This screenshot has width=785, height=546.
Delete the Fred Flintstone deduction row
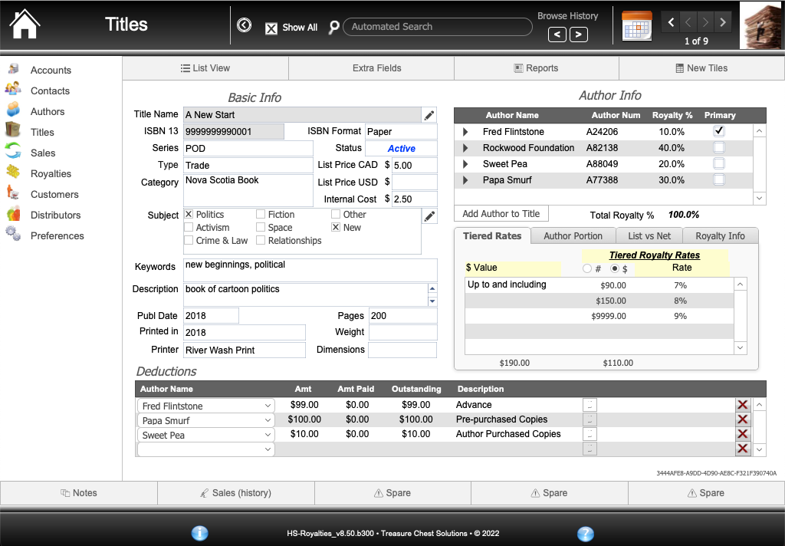click(742, 405)
